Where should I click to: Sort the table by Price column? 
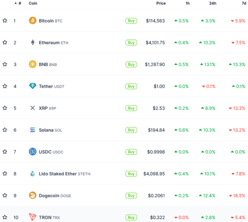161,3
